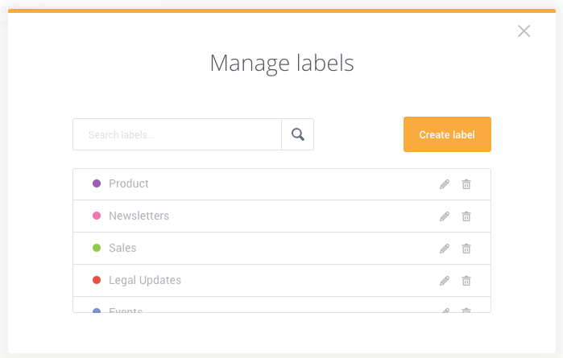Click the green dot beside Sales
Viewport: 563px width, 358px height.
pyautogui.click(x=97, y=248)
